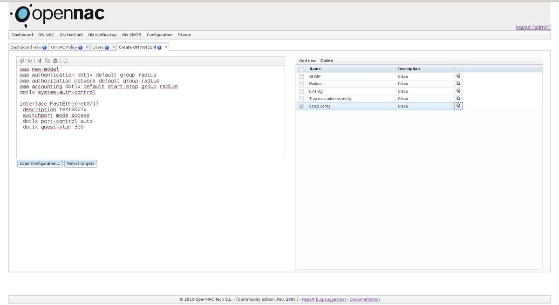Select the 'Line vty' name cell
The width and height of the screenshot is (559, 305).
[x=351, y=91]
